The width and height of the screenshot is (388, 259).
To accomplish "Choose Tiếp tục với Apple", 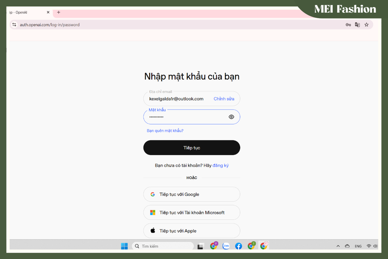I will pyautogui.click(x=191, y=231).
